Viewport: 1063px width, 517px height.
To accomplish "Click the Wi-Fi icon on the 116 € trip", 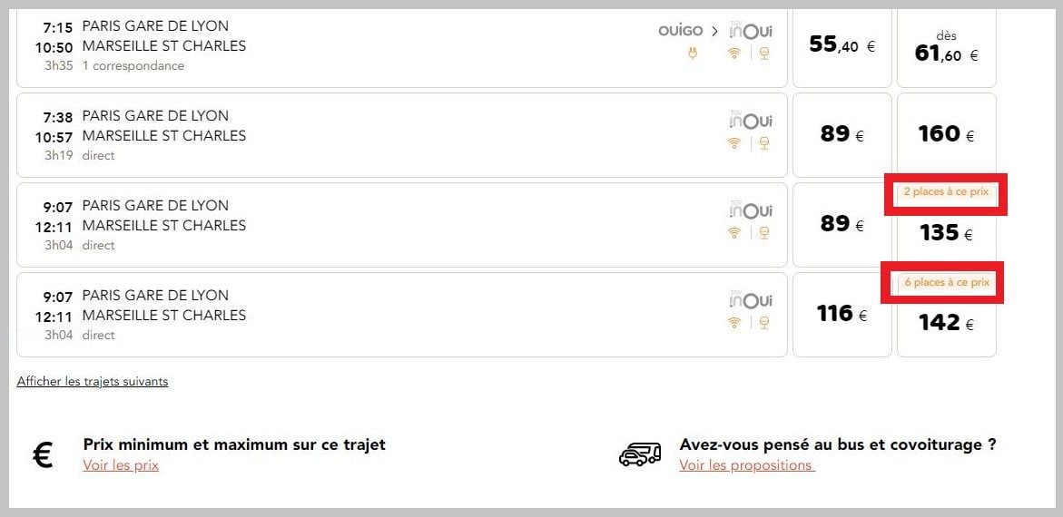I will click(734, 323).
